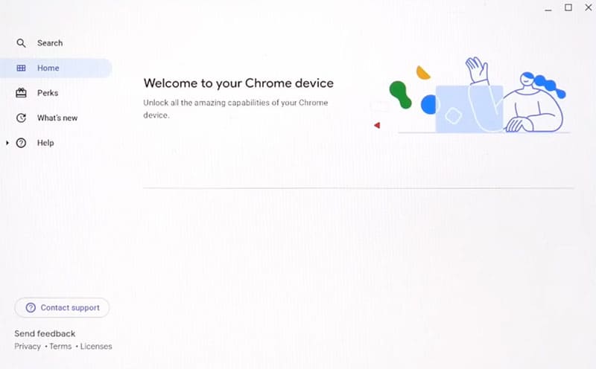The width and height of the screenshot is (596, 369).
Task: Click question icon in Contact support button
Action: coord(31,307)
